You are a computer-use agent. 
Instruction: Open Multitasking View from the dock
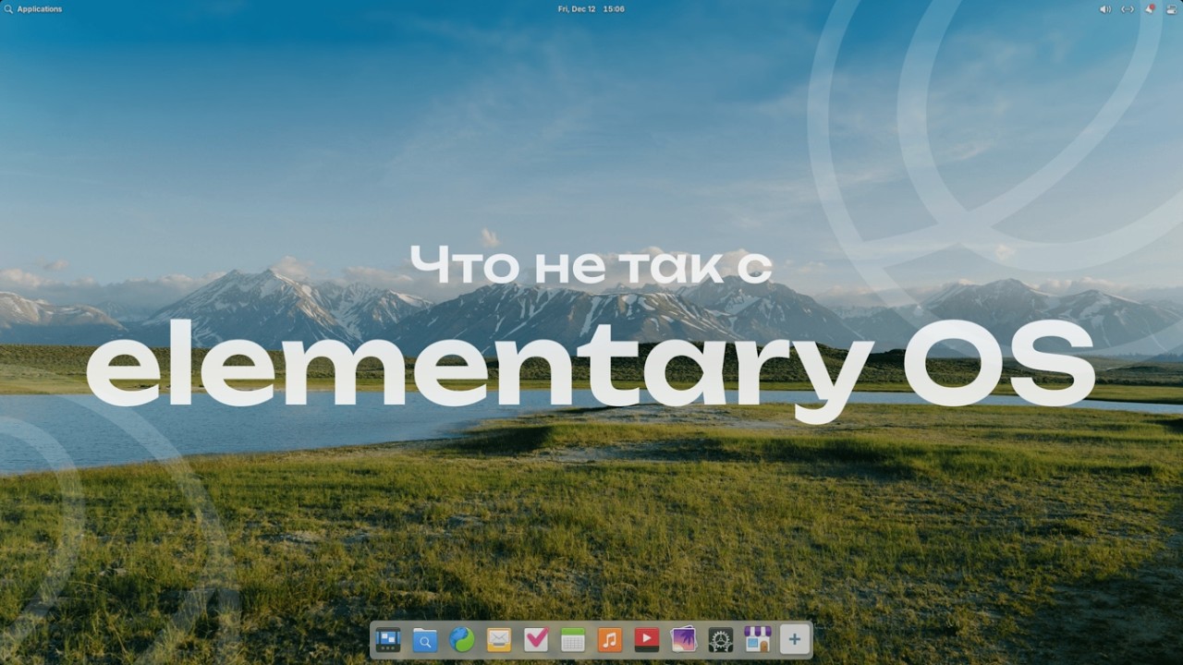[388, 639]
